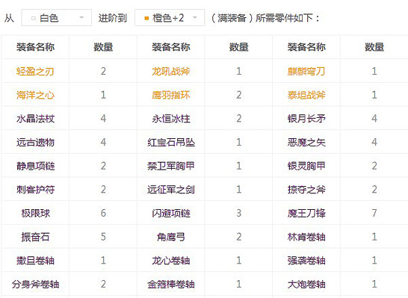The height and width of the screenshot is (298, 408).
Task: Open the 泰坦战斧 equipment link
Action: [306, 95]
